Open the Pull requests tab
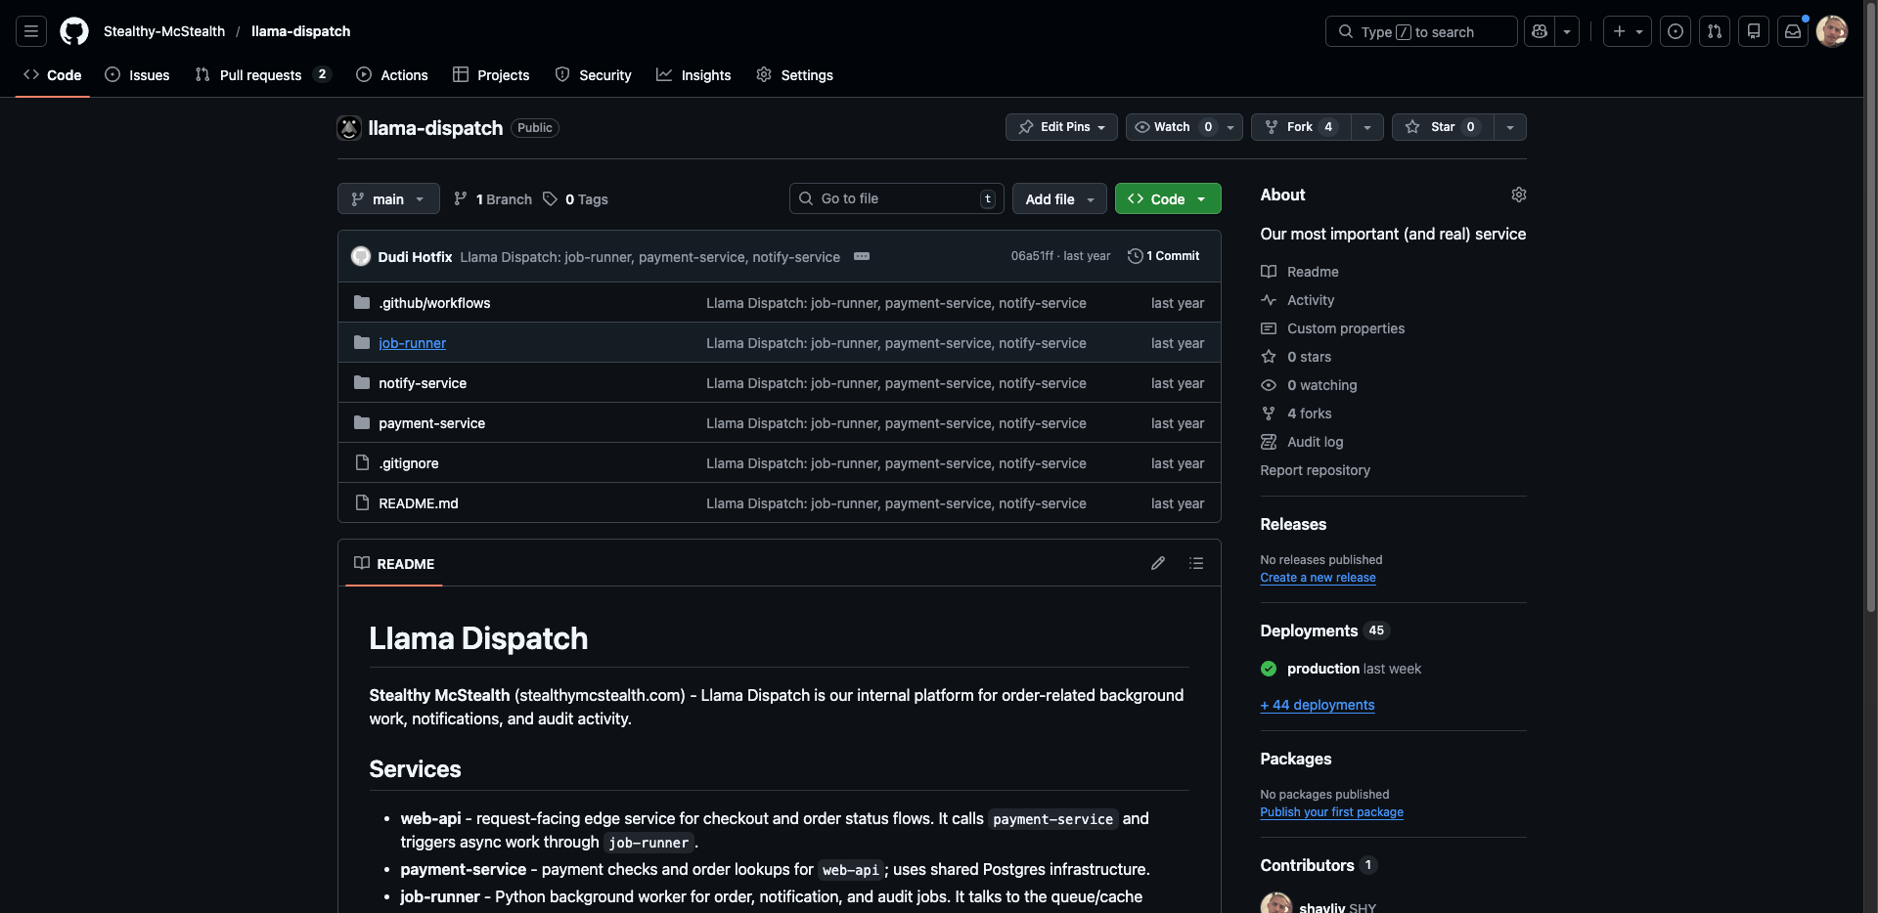Screen dimensions: 1878x913 tap(263, 75)
